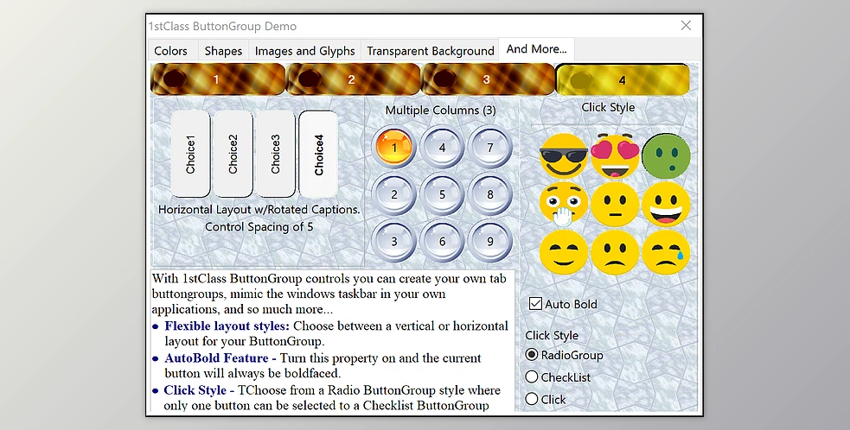850x430 pixels.
Task: Choose the CheckList click style option
Action: point(533,377)
